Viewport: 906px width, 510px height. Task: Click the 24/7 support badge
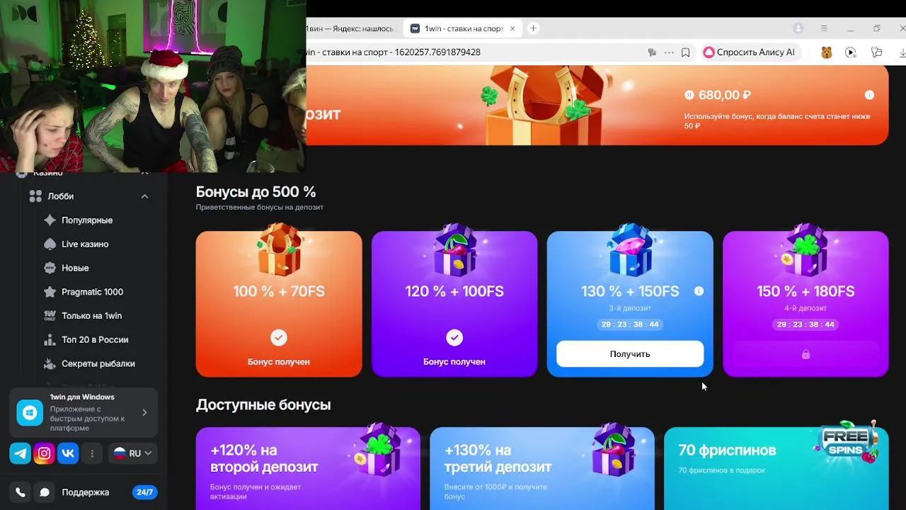(144, 492)
